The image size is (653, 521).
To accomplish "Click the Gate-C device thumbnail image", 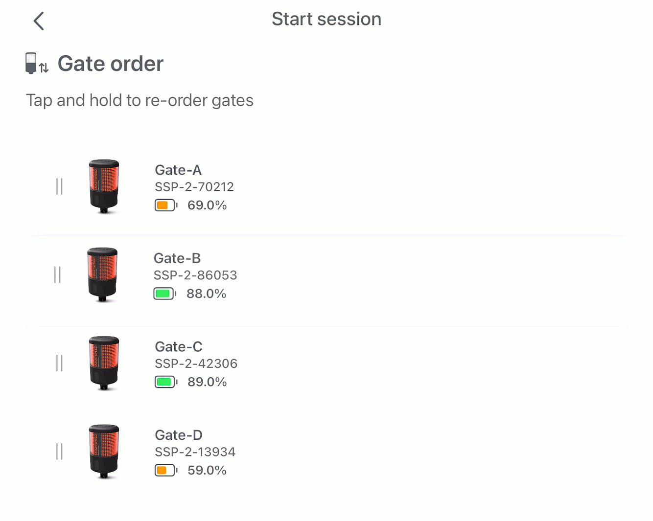I will click(104, 363).
